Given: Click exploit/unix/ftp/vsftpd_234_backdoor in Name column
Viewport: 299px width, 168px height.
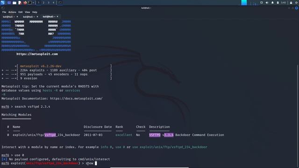Looking at the screenshot, I should 46,135.
